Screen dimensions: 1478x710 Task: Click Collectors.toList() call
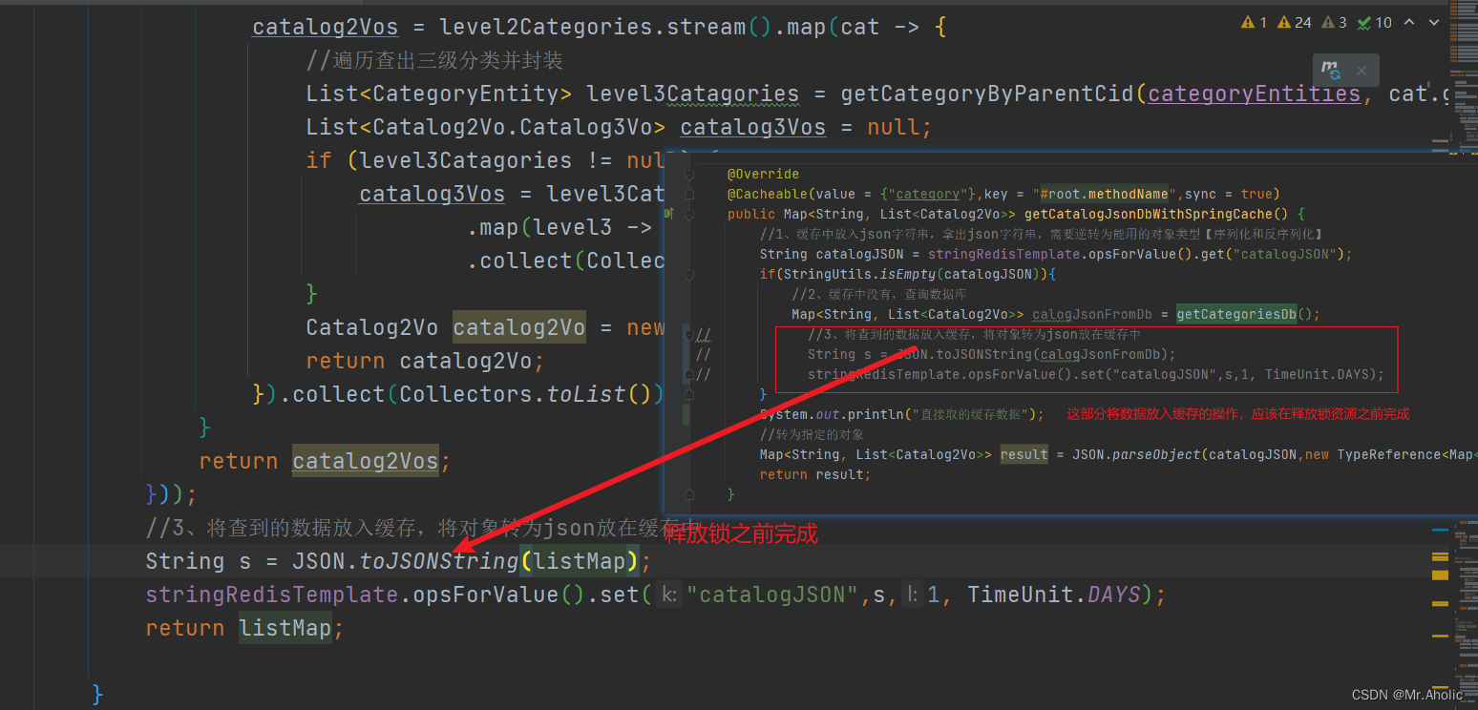525,394
